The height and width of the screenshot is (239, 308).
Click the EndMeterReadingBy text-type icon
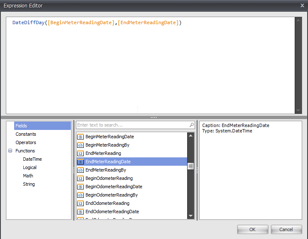pos(80,170)
